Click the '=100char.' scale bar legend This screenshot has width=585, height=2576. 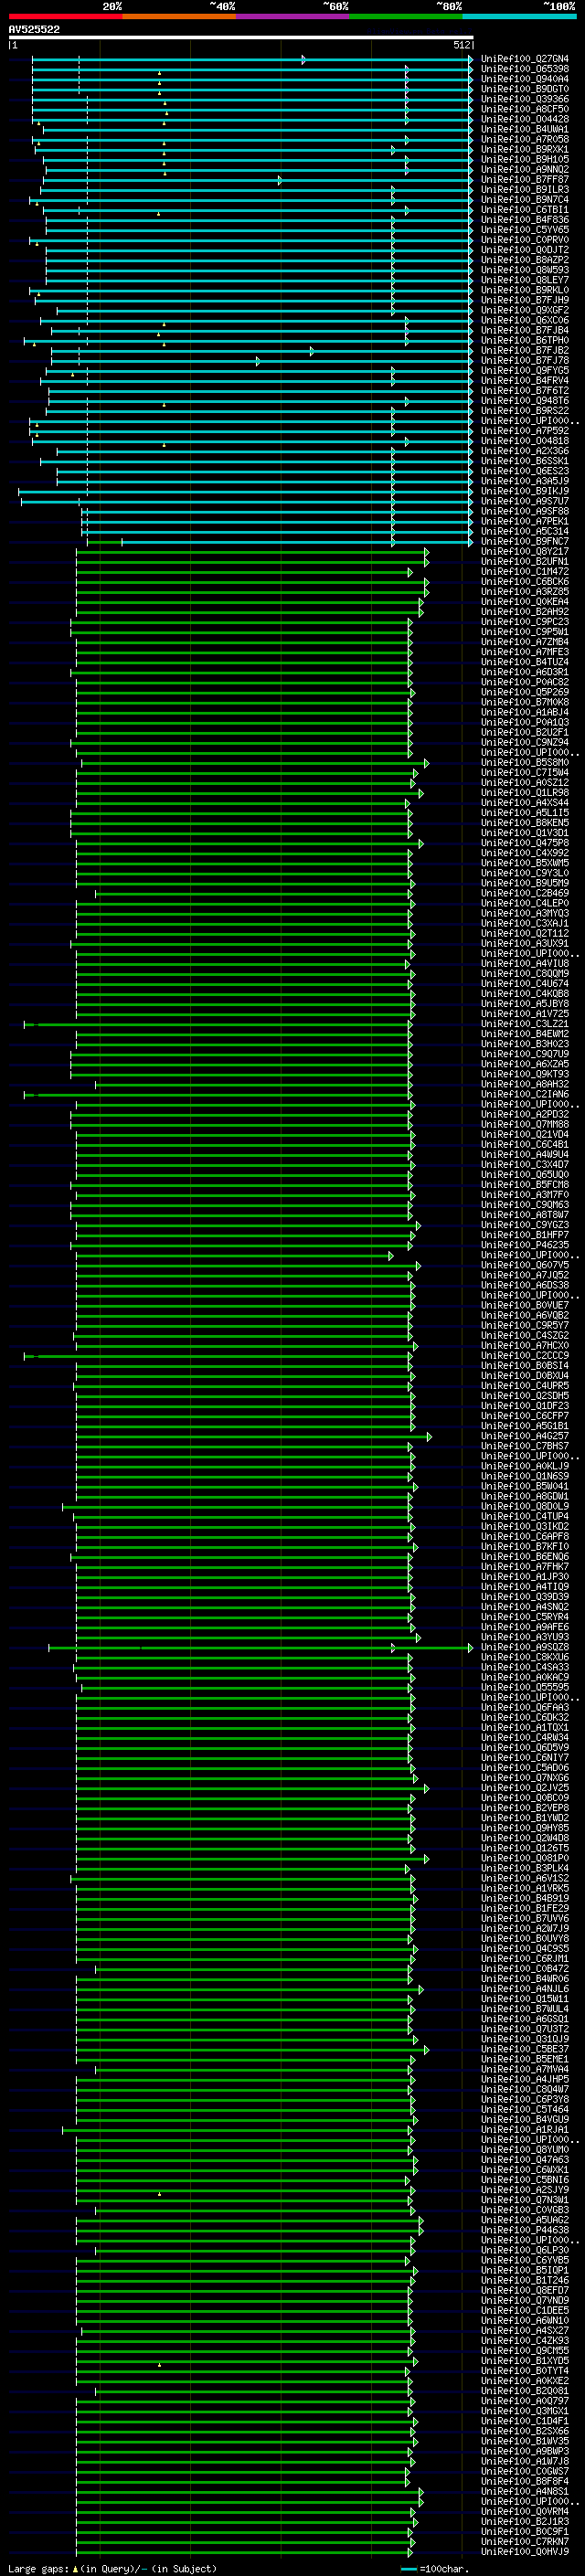tap(435, 2568)
